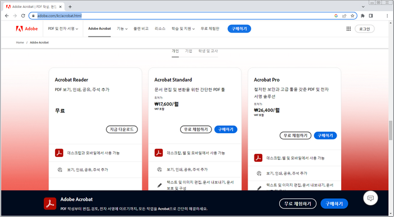Click the Acrobat icon in the Acrobat Reader card
This screenshot has height=217, width=394.
[x=59, y=153]
